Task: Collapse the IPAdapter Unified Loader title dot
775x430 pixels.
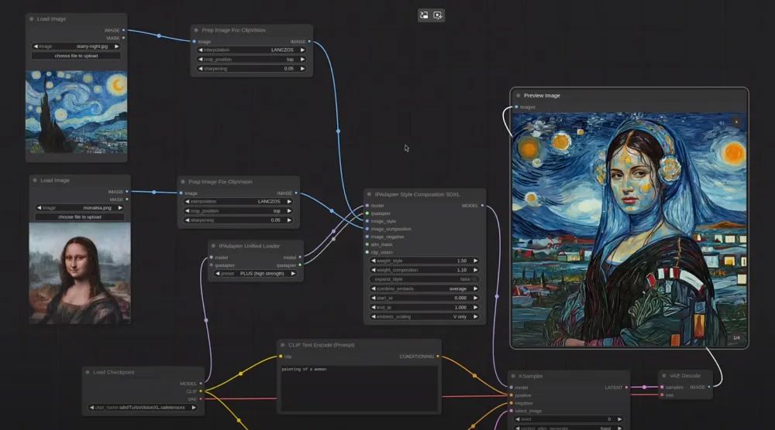Action: [214, 246]
